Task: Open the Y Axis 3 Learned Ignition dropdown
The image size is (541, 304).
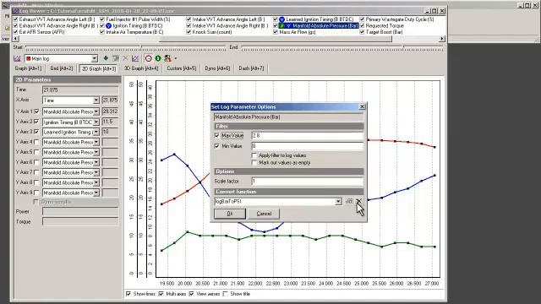Action: (96, 132)
